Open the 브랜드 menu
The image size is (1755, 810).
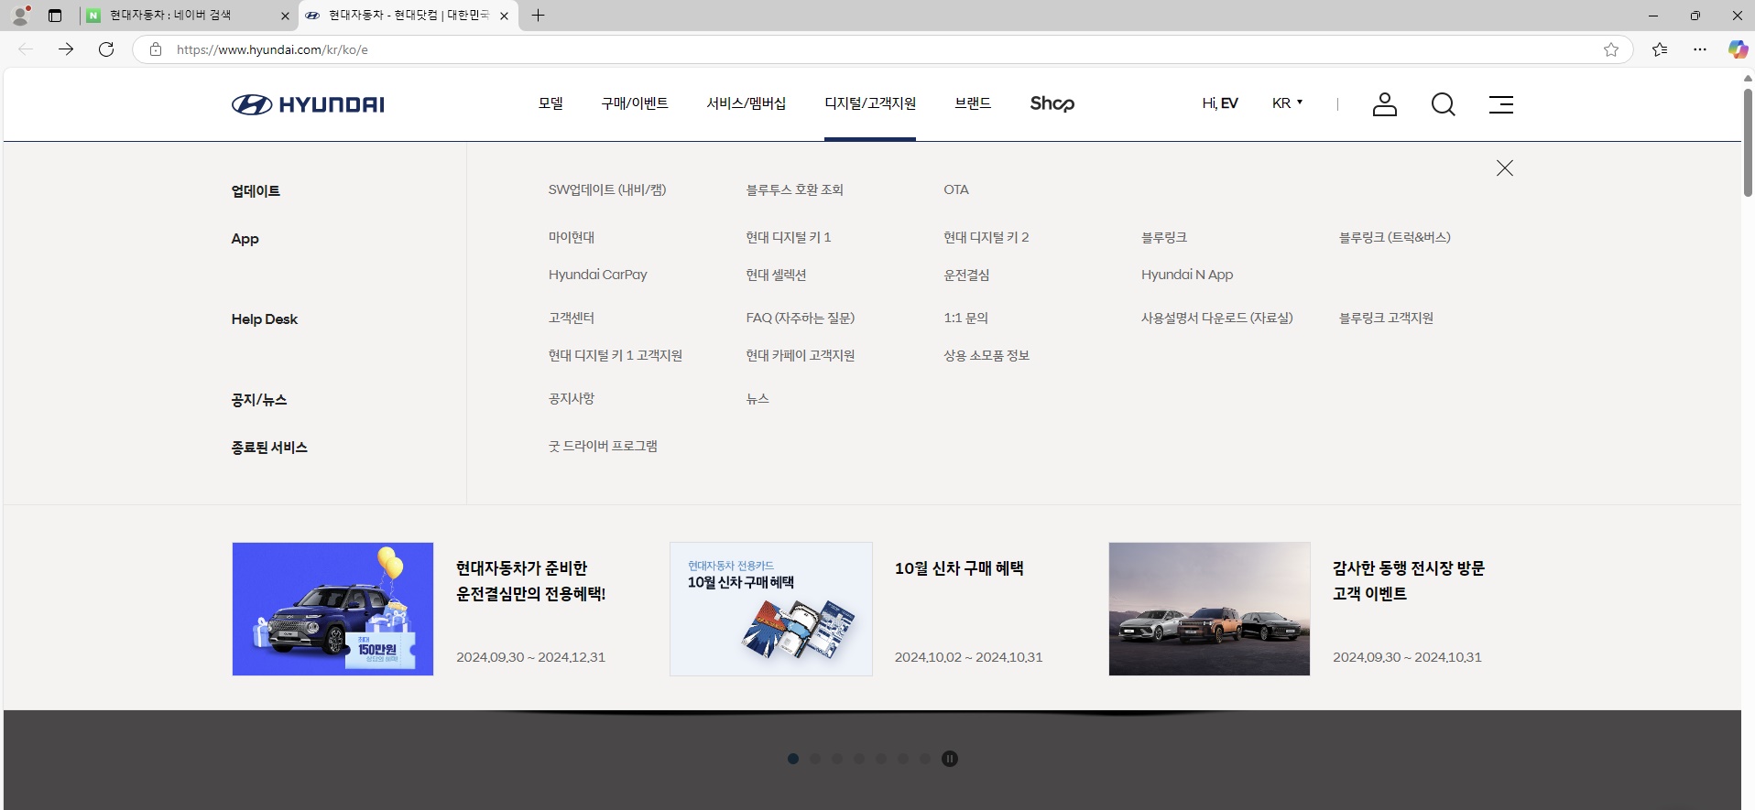pyautogui.click(x=973, y=103)
